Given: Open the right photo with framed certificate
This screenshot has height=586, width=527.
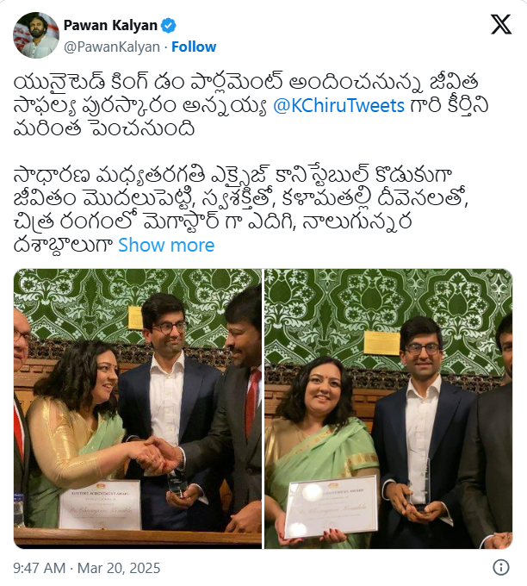Looking at the screenshot, I should click(388, 408).
